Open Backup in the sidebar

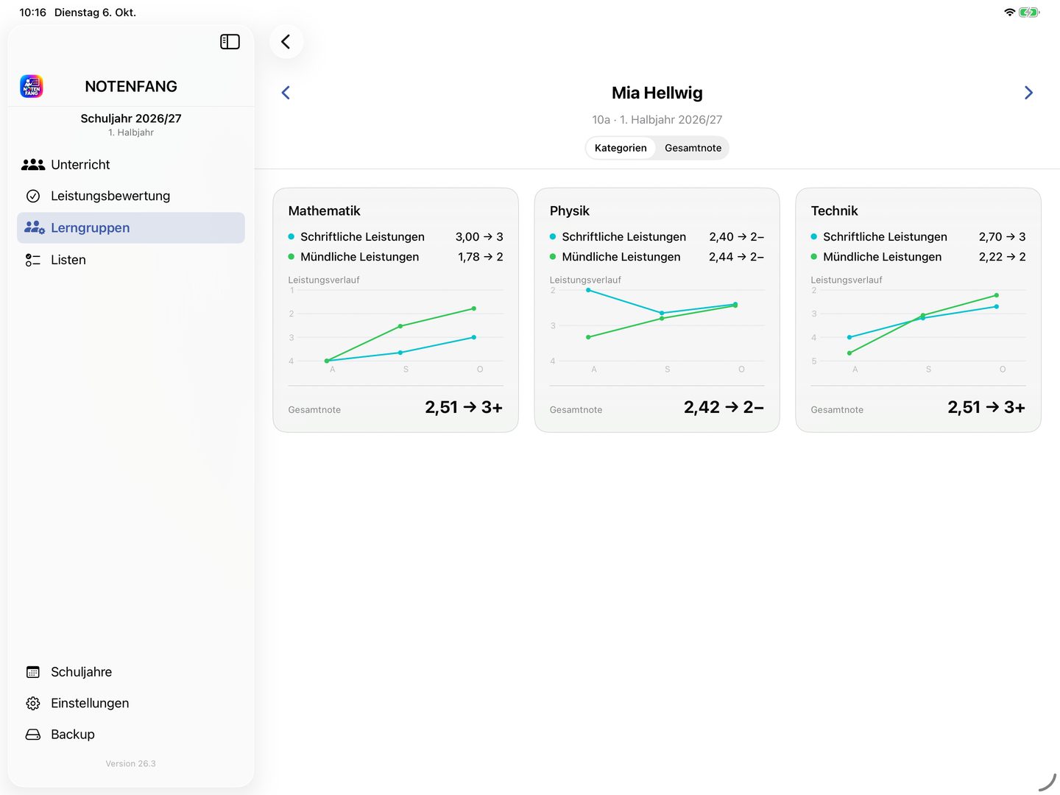click(131, 735)
